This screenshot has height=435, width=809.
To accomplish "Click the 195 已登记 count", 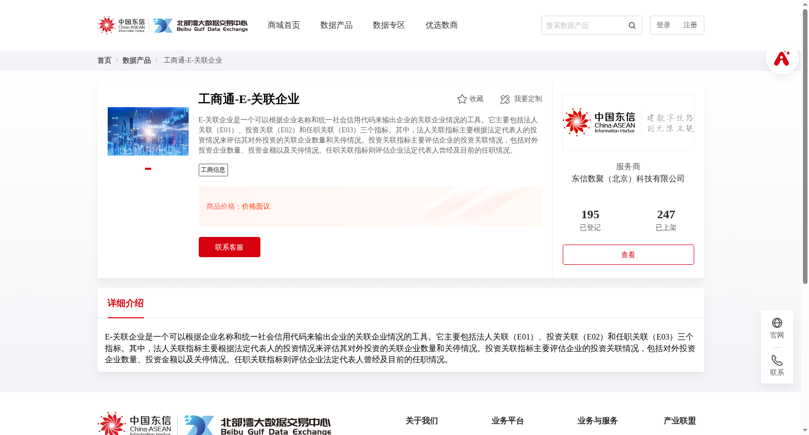I will pos(590,220).
